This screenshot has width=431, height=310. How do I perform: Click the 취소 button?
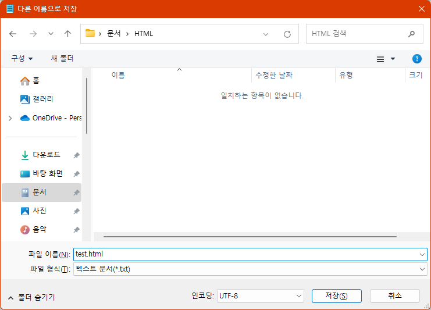[x=395, y=295]
